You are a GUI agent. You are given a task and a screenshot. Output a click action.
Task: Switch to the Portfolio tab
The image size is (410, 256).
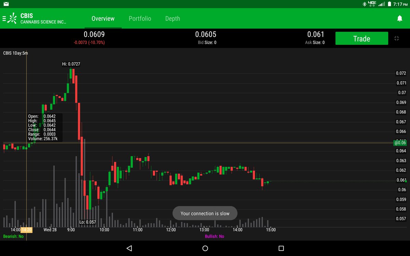(x=140, y=18)
